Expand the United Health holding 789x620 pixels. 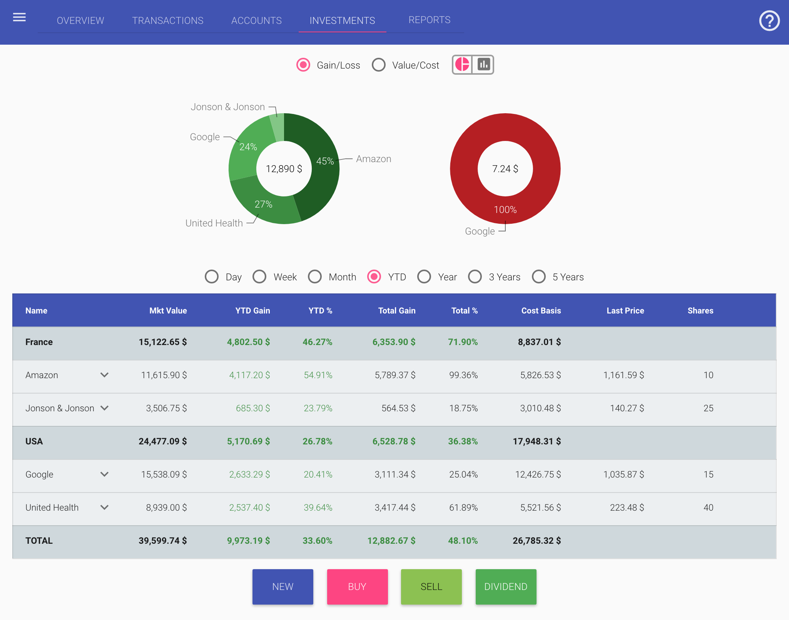(104, 508)
